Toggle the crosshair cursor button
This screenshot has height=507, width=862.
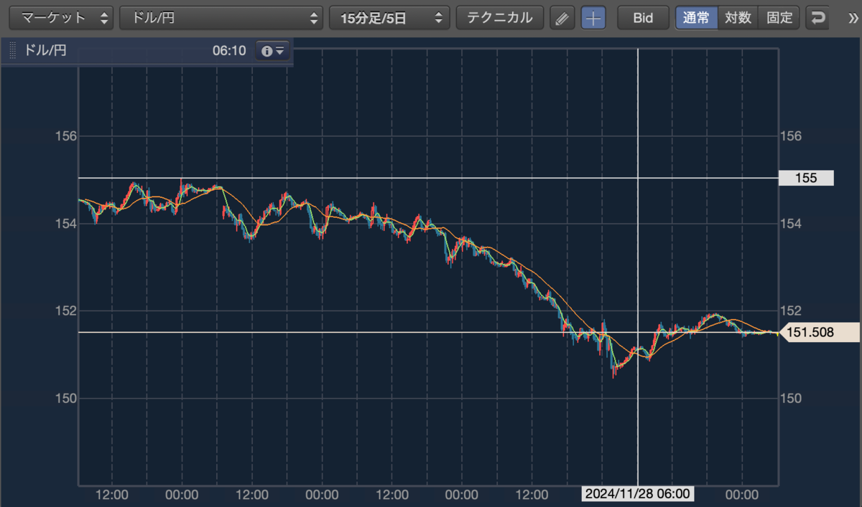593,18
